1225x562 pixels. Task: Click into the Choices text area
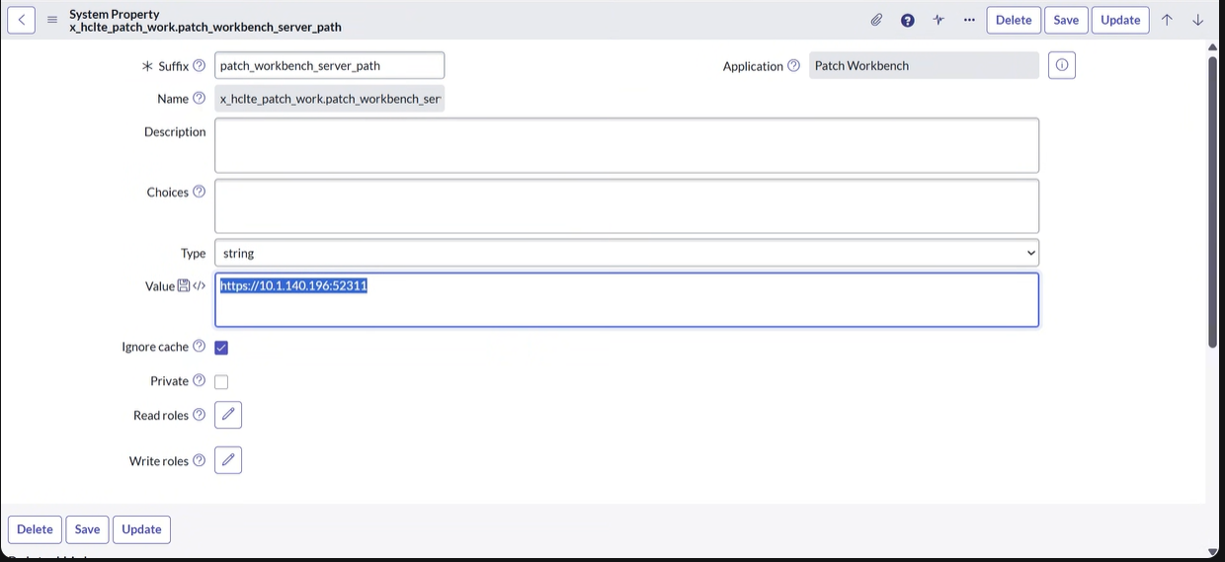coord(626,205)
